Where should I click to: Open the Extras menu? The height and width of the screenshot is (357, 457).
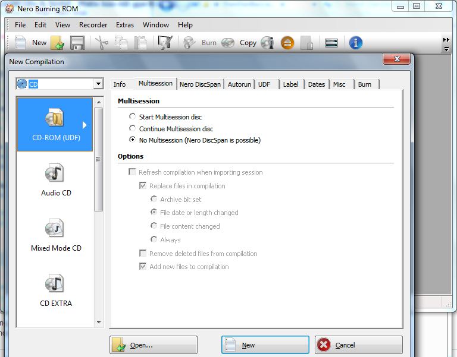click(x=125, y=25)
